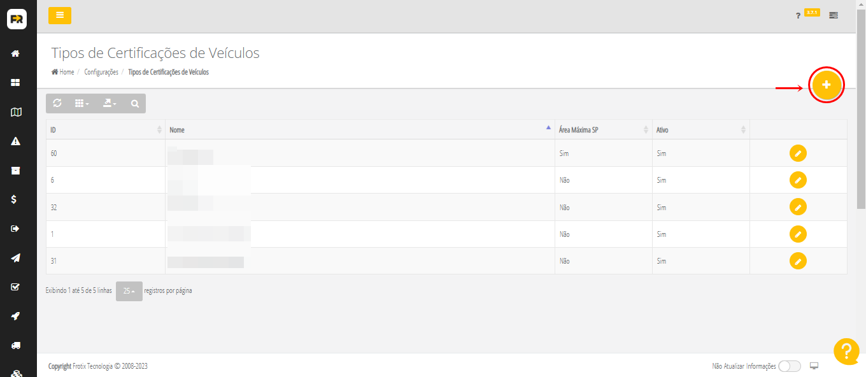The width and height of the screenshot is (866, 377).
Task: Click the warning triangle sidebar icon
Action: [x=16, y=141]
